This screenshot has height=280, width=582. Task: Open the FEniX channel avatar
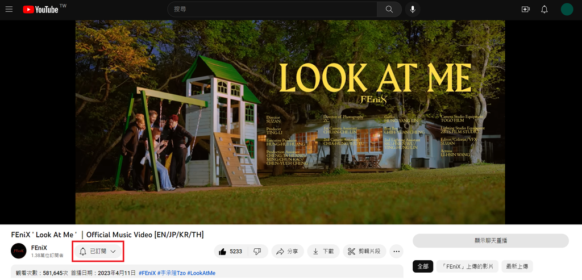click(x=19, y=251)
